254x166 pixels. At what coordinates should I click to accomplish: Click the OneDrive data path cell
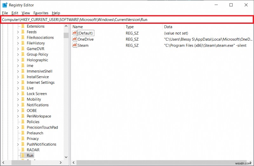[x=208, y=39]
